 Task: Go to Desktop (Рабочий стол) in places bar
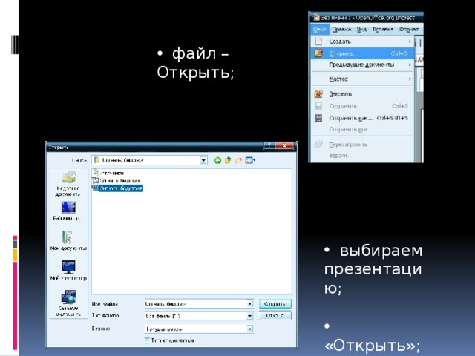tap(68, 211)
